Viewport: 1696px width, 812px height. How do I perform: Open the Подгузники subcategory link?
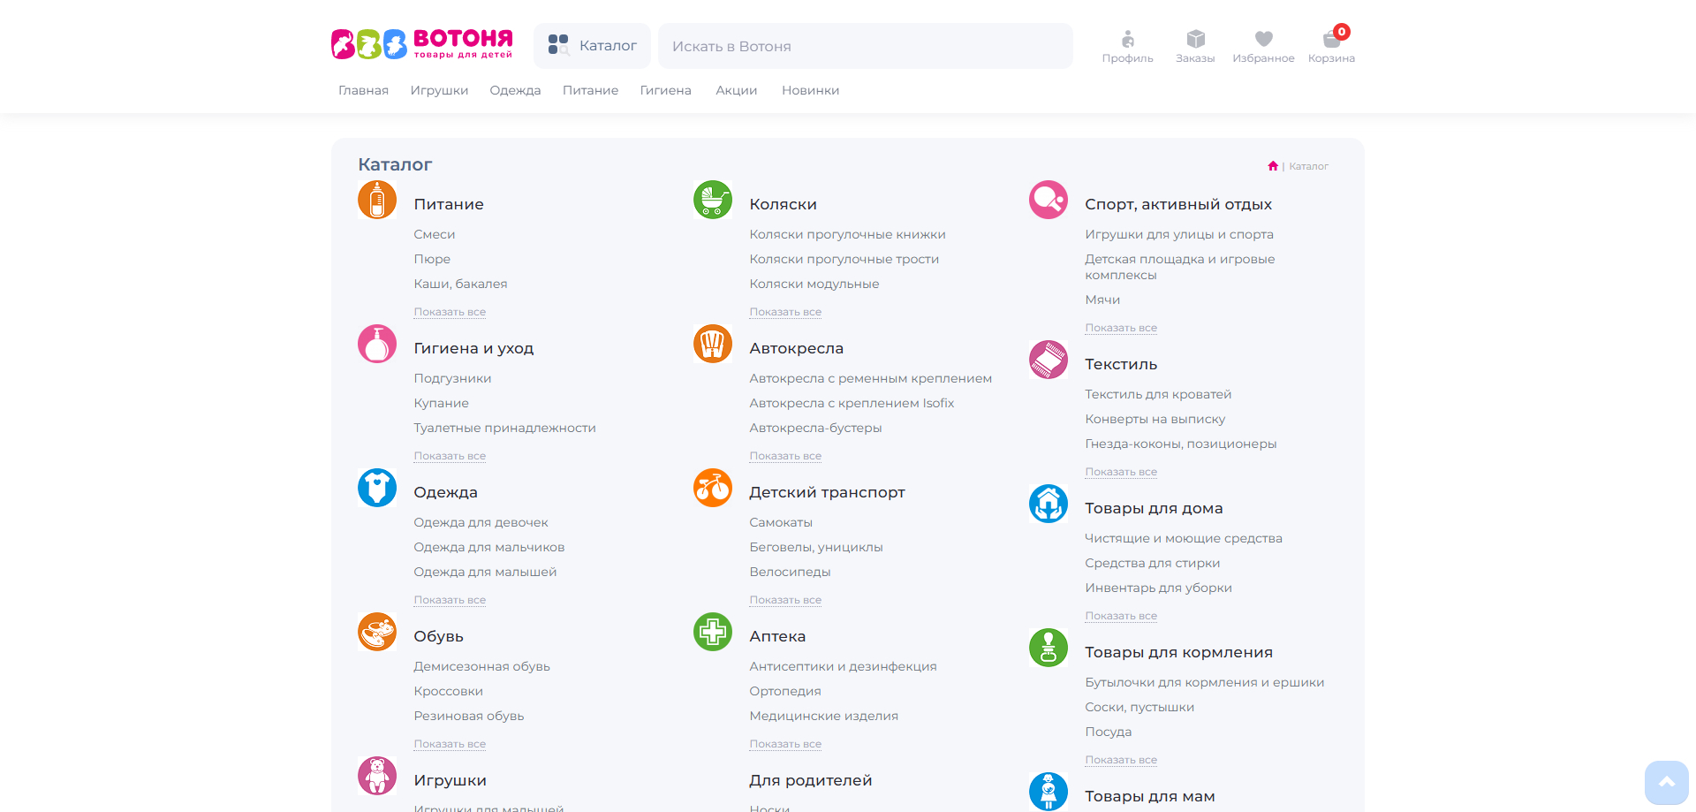click(452, 378)
